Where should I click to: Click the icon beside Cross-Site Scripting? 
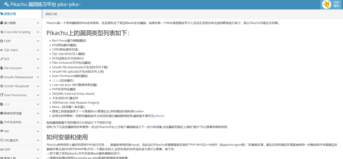(x=2, y=32)
